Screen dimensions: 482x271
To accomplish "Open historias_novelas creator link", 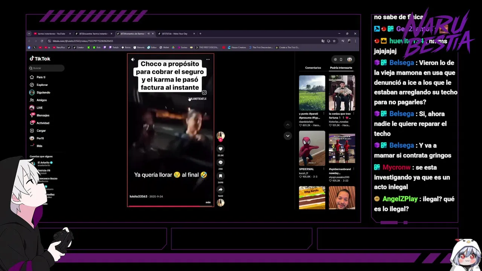I will click(x=339, y=122).
